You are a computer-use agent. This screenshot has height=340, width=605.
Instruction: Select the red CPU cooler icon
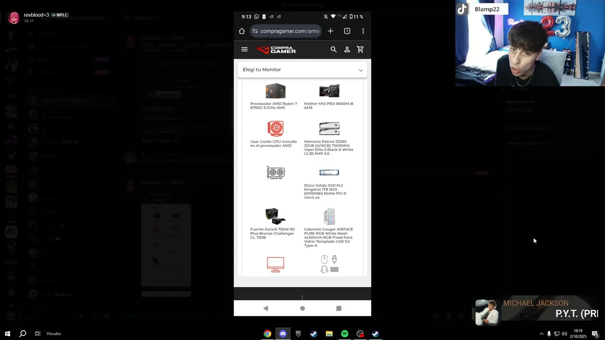276,128
